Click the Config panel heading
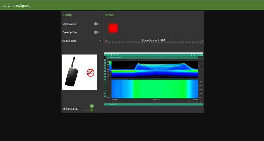 (x=67, y=15)
